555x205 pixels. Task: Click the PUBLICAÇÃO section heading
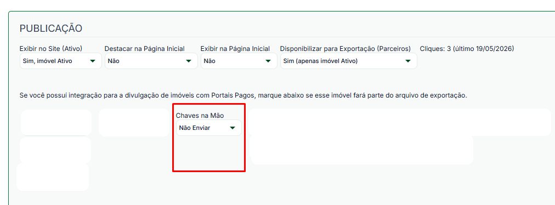pos(51,29)
